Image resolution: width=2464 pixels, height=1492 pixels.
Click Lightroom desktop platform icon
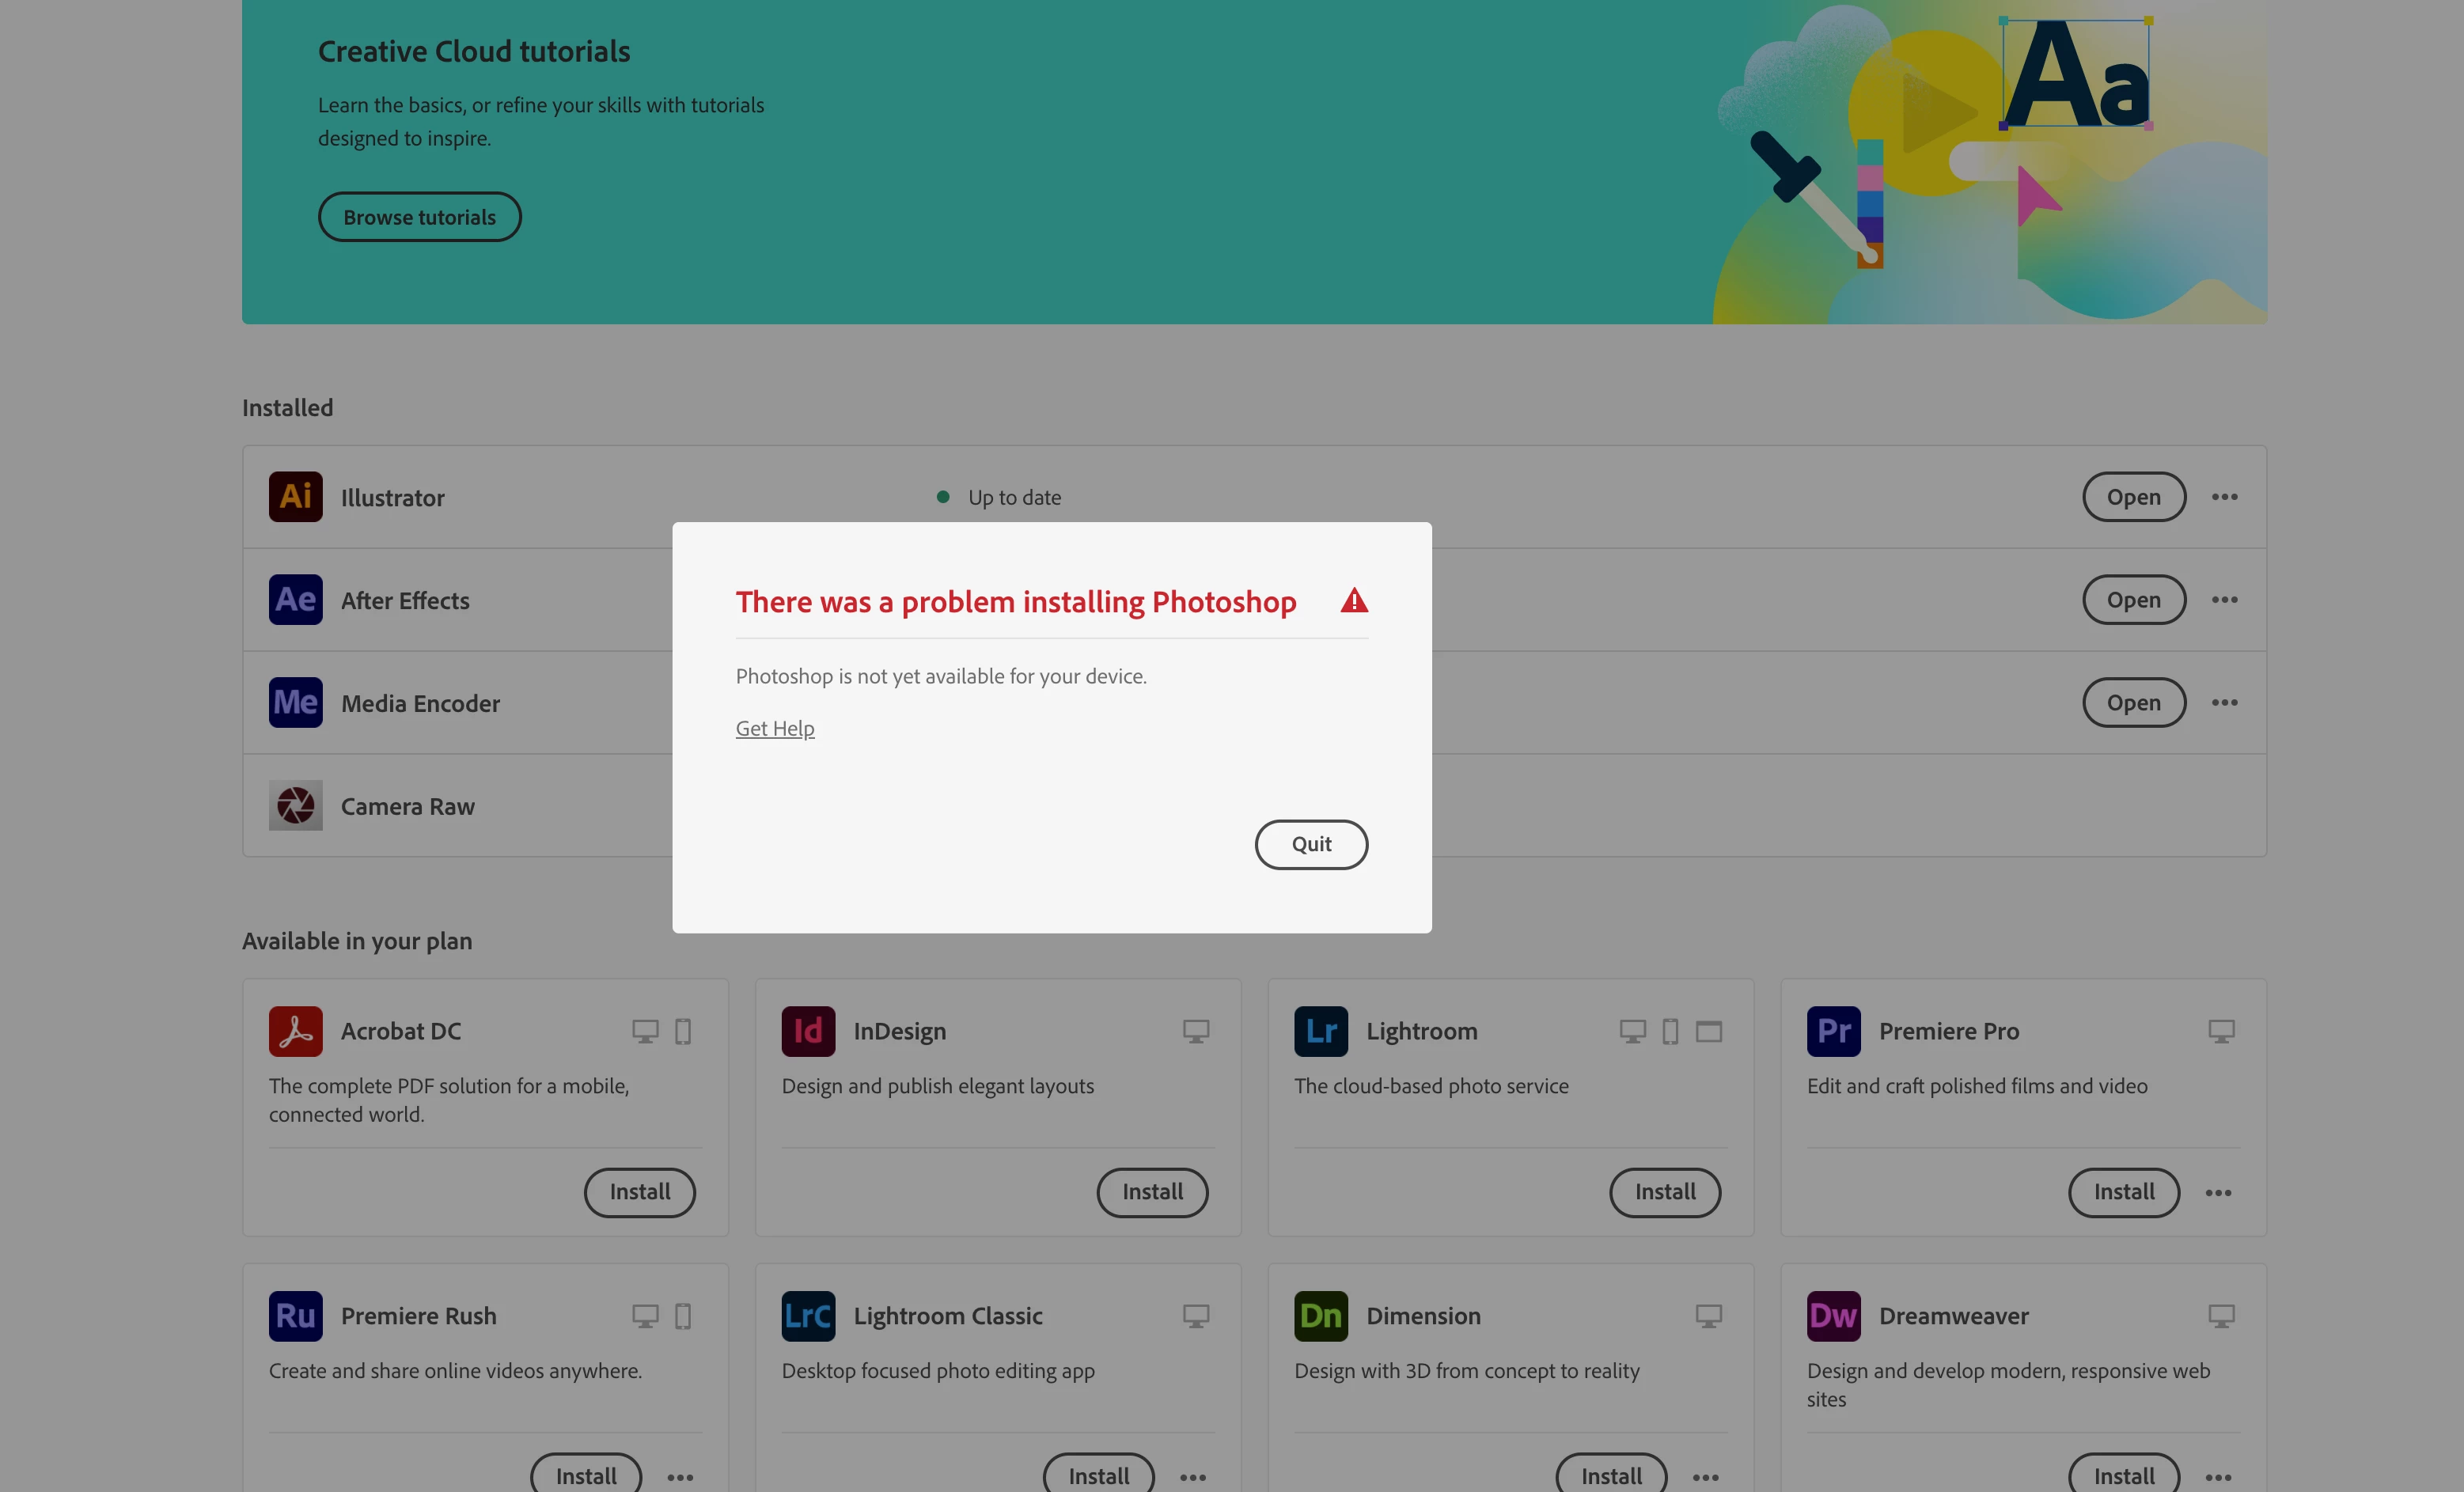(1633, 1031)
